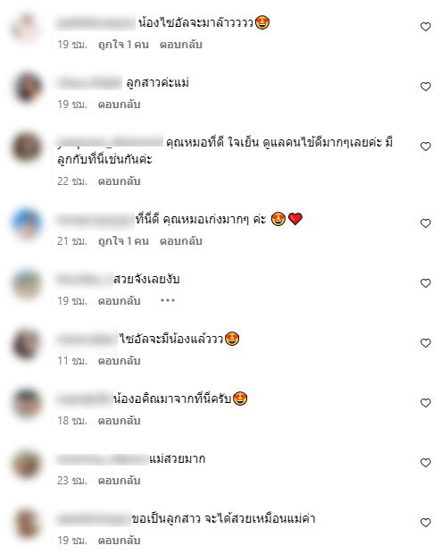Open avatar of "ลูกสาวค่ะแม่" commenter
This screenshot has width=440, height=554.
coord(27,87)
